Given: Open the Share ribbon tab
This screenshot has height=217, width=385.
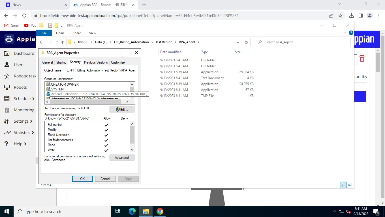Looking at the screenshot, I should coord(77,33).
